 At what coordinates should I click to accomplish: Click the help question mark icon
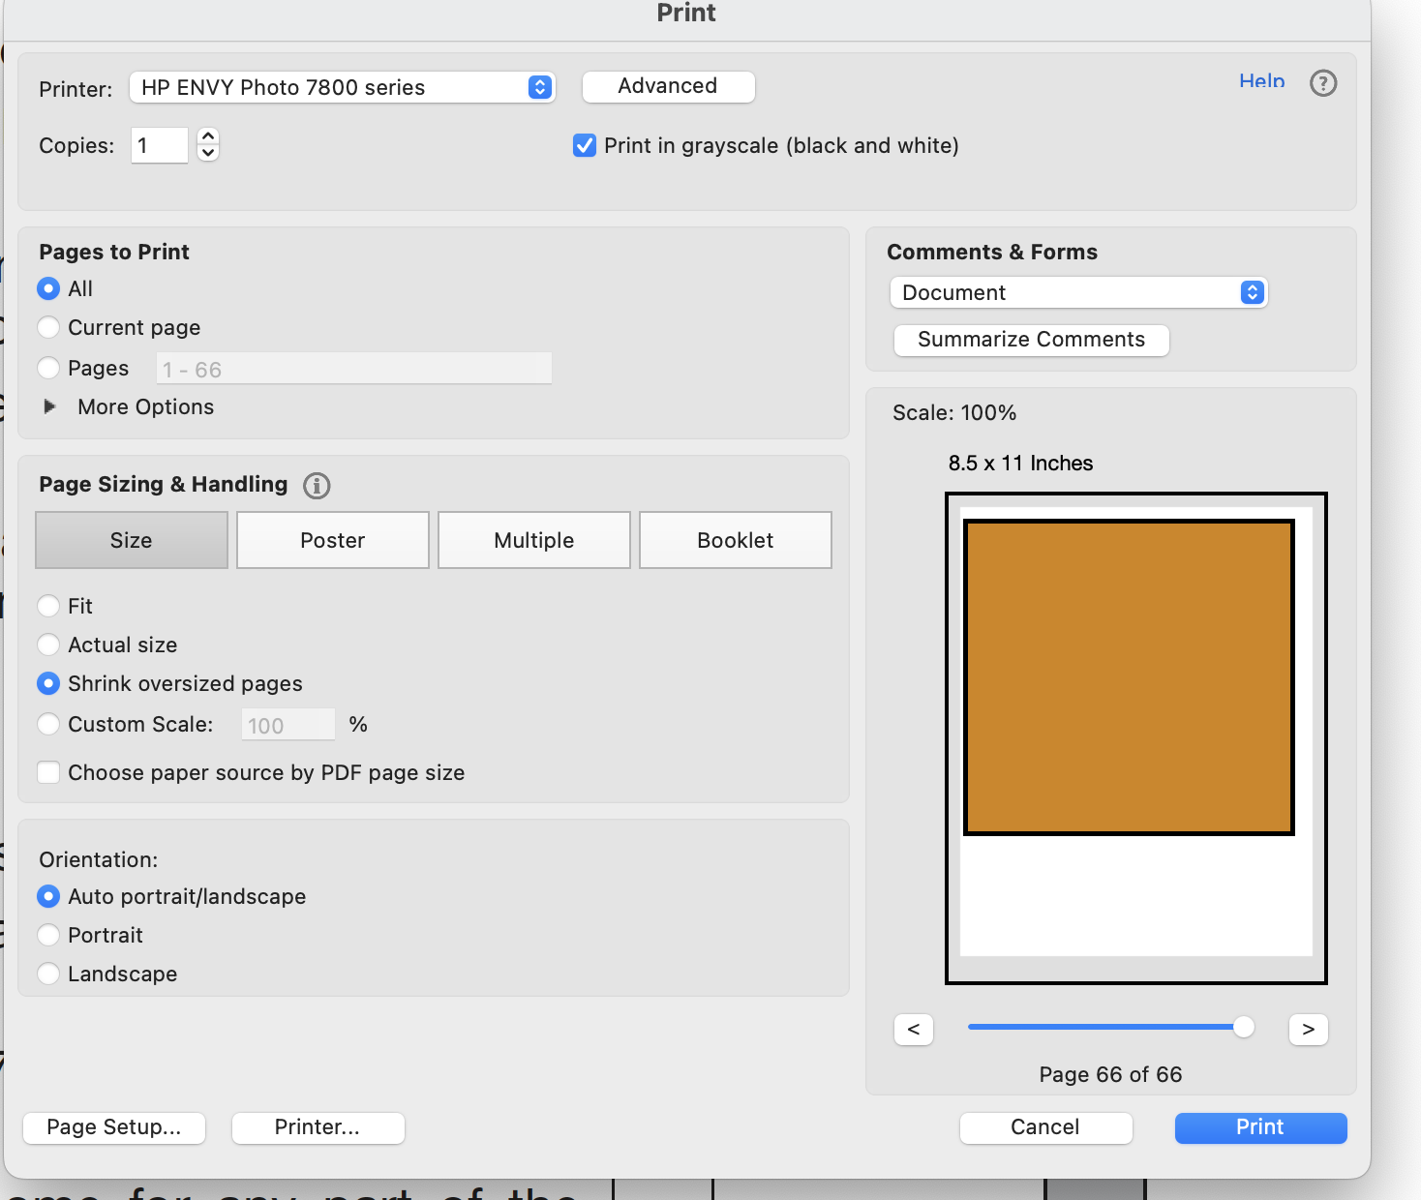click(x=1322, y=83)
